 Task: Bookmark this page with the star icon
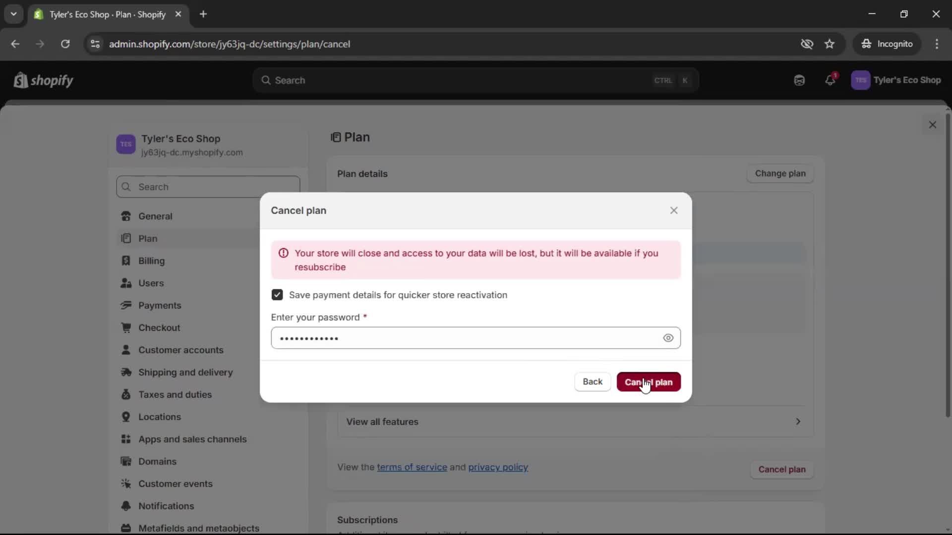pos(830,44)
